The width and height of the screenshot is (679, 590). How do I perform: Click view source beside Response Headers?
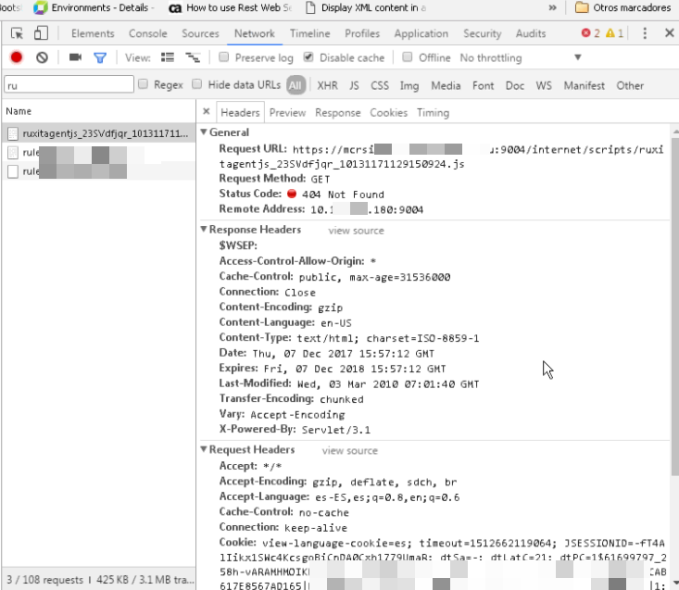355,231
